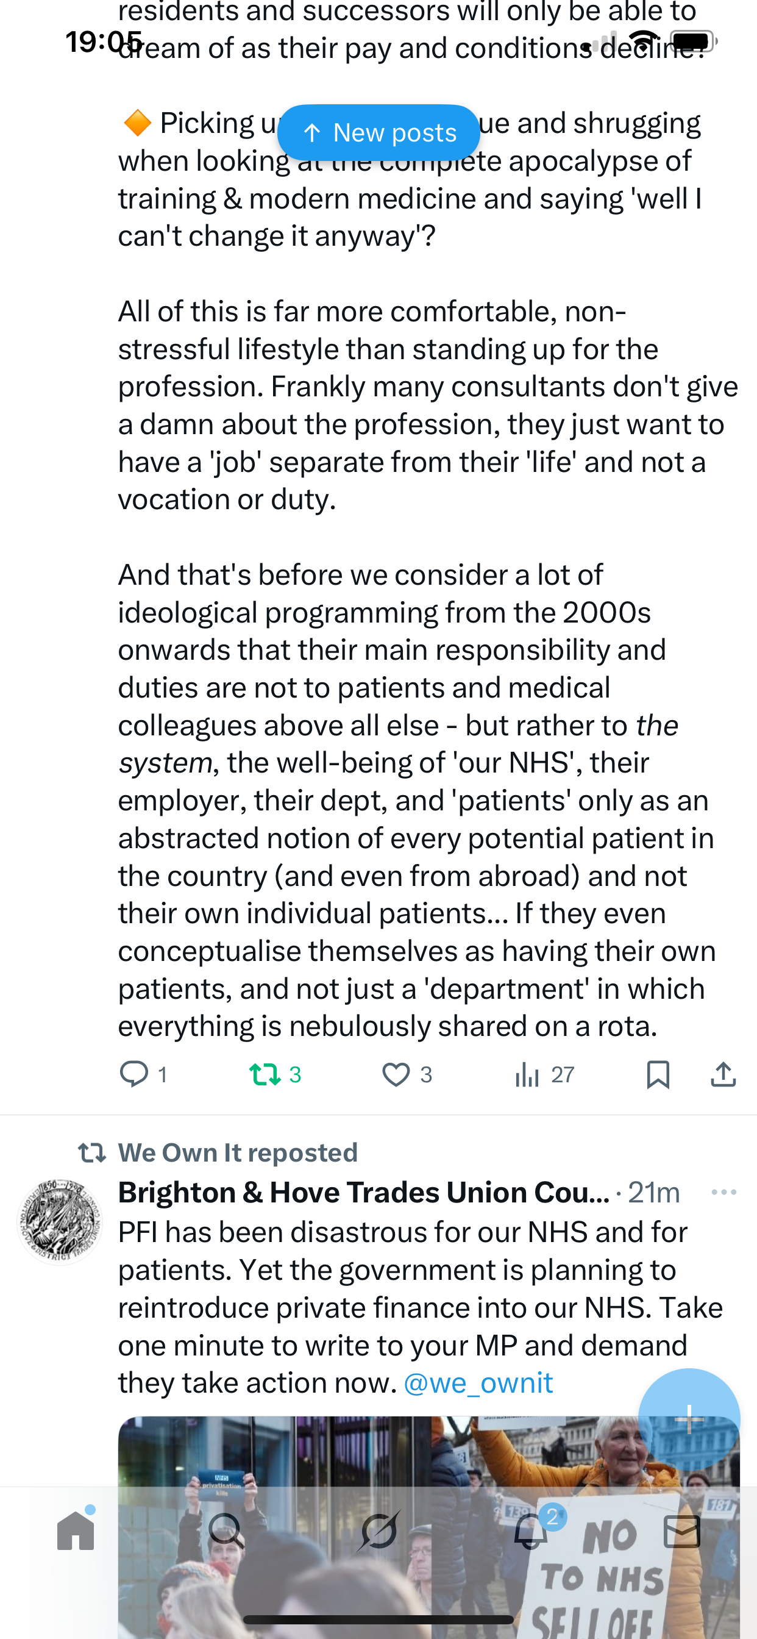
Task: Share the post via upload icon
Action: click(723, 1074)
